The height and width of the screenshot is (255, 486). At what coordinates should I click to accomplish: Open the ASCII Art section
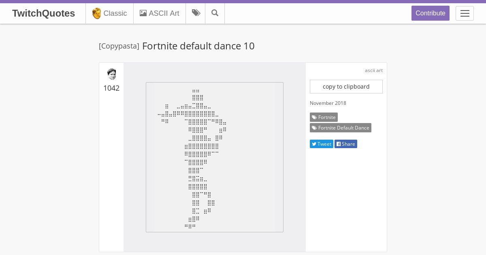click(x=160, y=13)
